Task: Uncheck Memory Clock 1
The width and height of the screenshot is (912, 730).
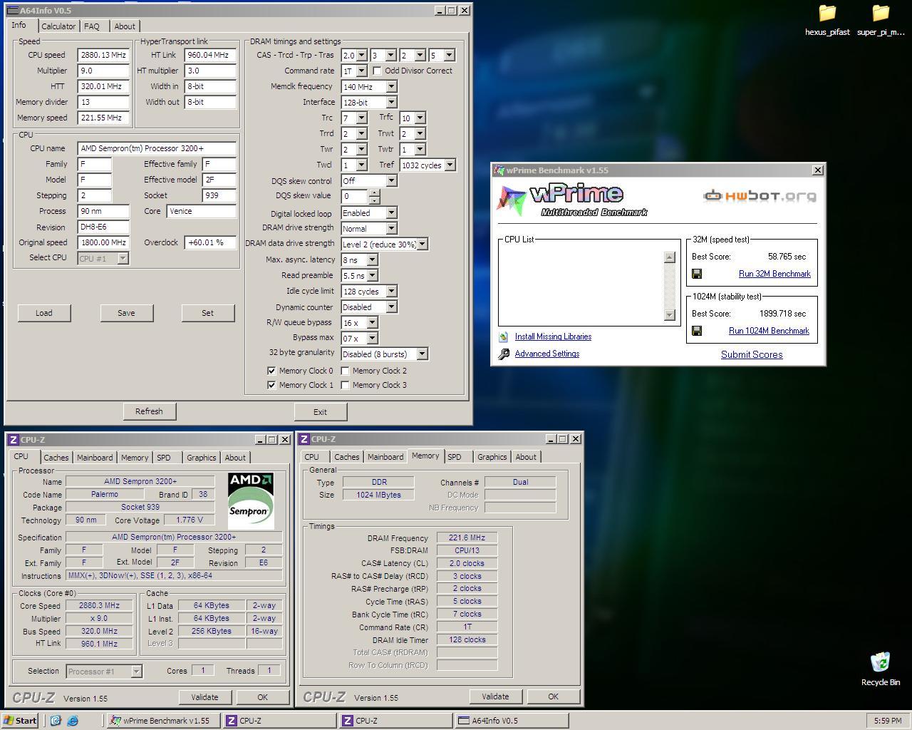Action: 271,385
